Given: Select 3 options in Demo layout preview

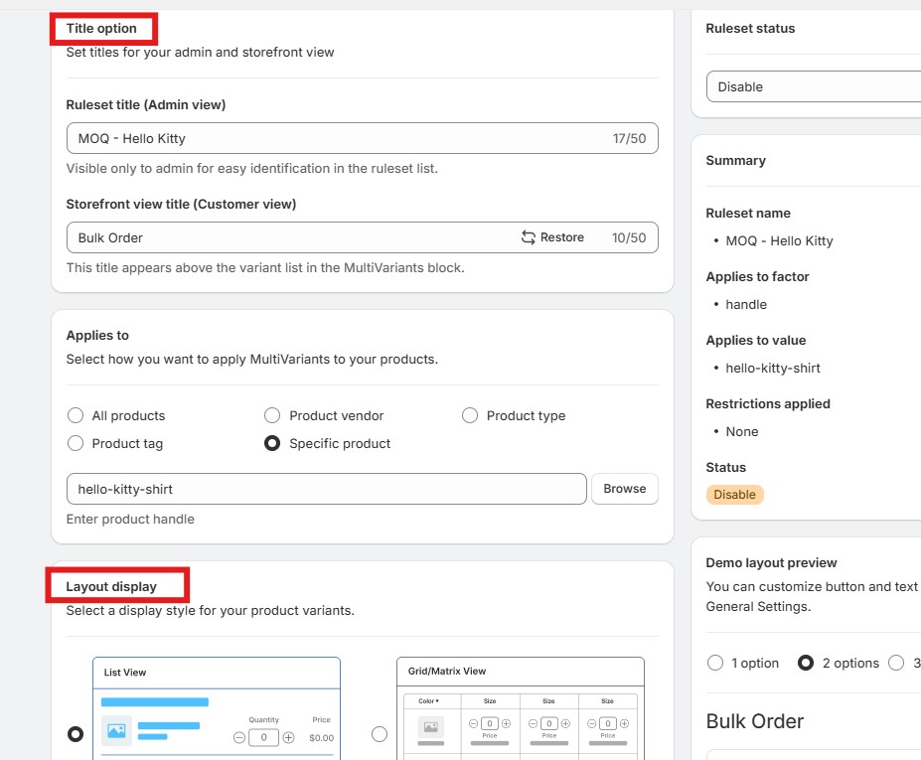Looking at the screenshot, I should pos(897,663).
